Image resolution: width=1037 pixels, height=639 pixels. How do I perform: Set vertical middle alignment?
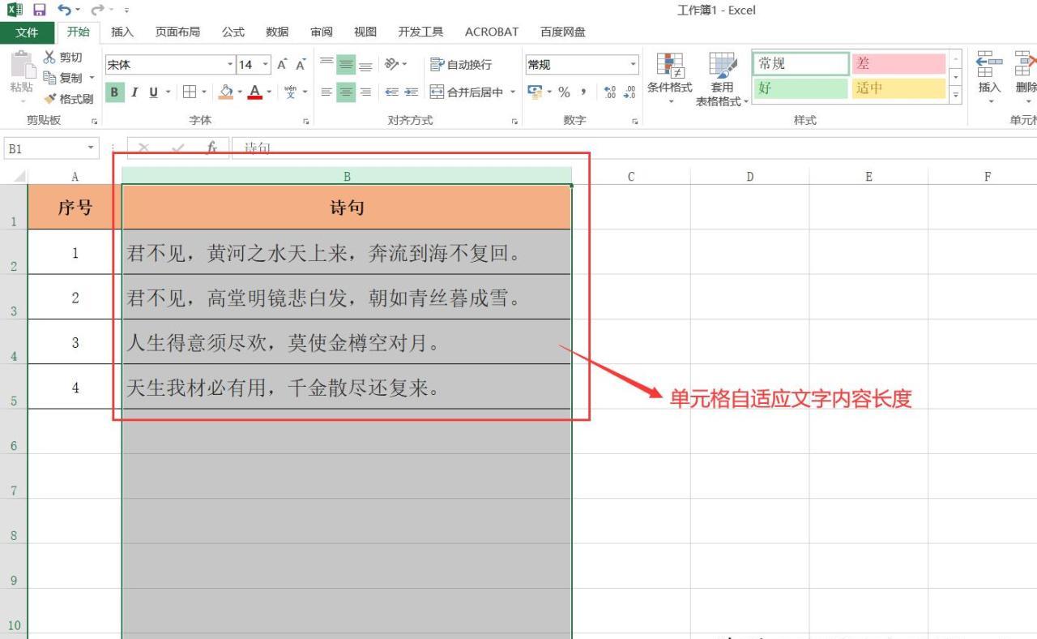(346, 64)
